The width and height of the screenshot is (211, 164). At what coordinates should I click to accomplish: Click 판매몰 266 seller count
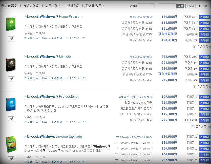point(190,57)
